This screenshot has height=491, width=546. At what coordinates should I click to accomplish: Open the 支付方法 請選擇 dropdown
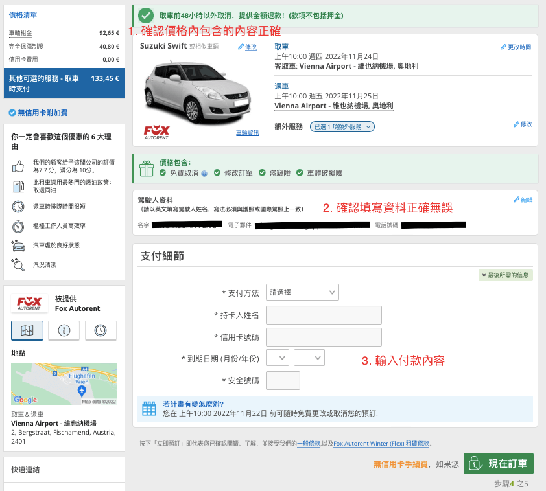302,292
